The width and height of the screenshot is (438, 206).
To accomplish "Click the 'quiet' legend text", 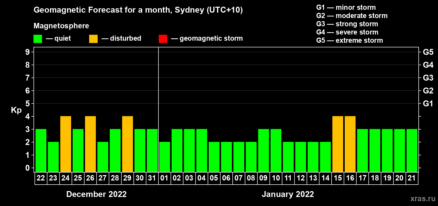I will [63, 38].
